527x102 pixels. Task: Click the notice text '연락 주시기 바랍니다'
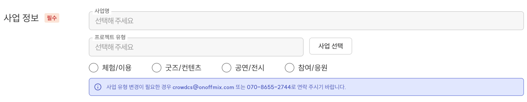(x=321, y=87)
